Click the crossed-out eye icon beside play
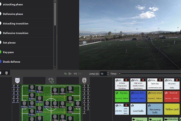181x121 pixels. [x=65, y=74]
